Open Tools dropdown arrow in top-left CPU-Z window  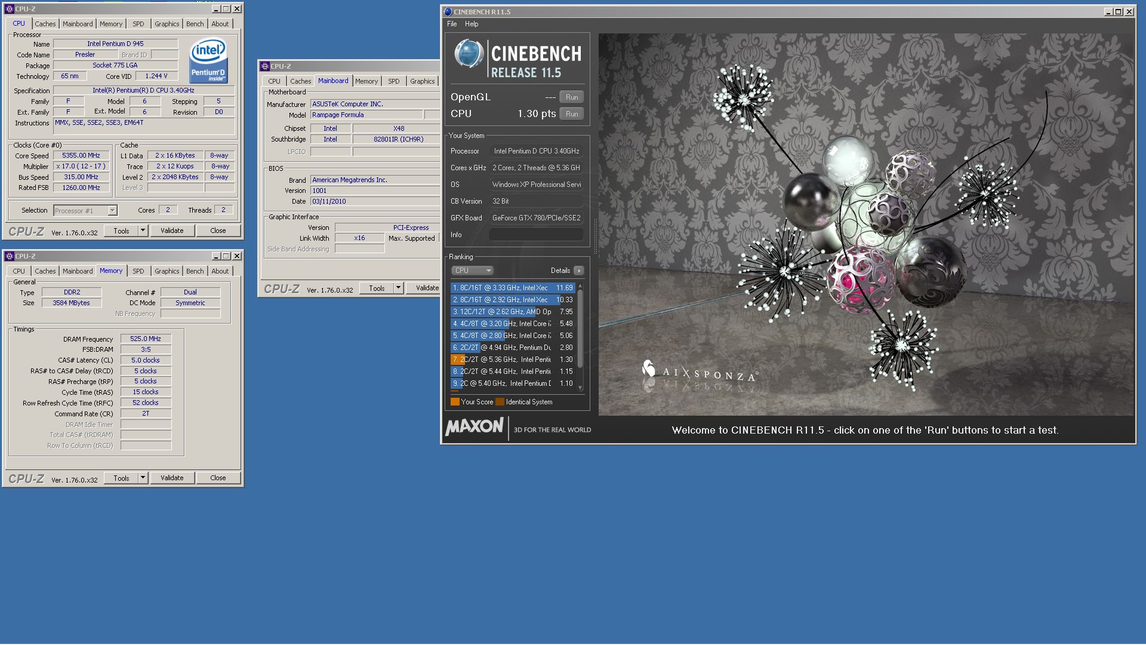143,231
